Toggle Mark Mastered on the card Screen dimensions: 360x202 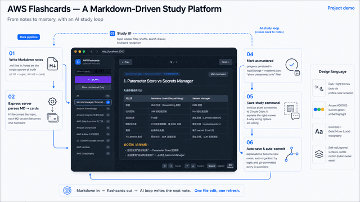pyautogui.click(x=218, y=74)
